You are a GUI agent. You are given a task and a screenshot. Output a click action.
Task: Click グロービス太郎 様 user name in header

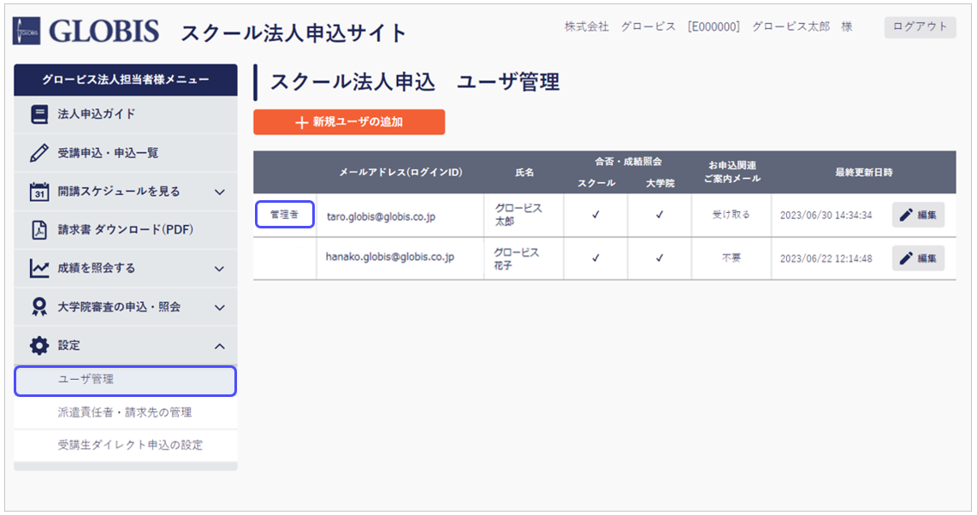(x=802, y=27)
